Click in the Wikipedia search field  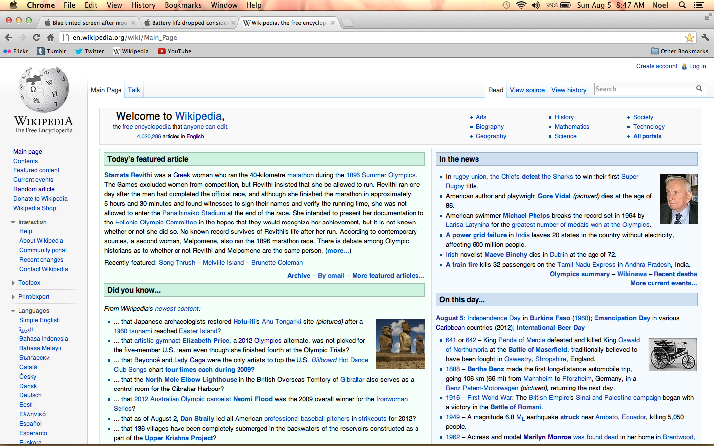[x=645, y=89]
